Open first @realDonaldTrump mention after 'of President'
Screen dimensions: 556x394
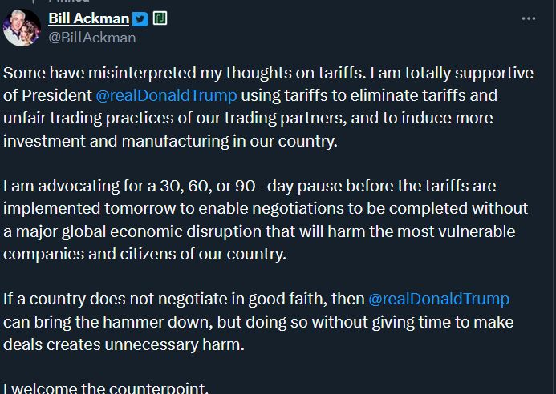pos(166,95)
